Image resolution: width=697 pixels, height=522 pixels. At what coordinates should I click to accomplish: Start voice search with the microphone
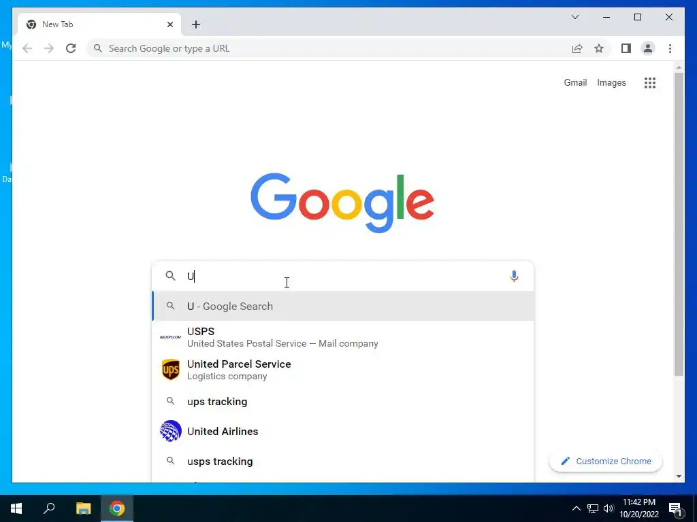pos(514,276)
